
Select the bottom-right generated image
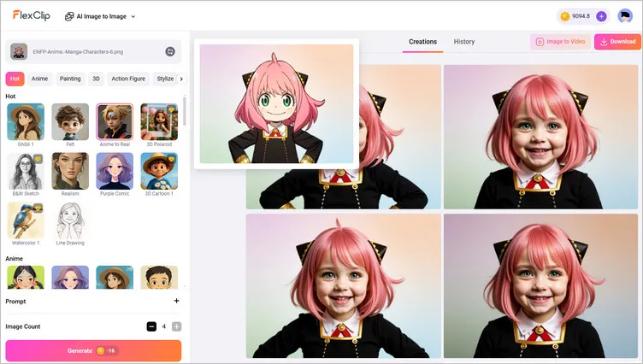[x=540, y=285]
